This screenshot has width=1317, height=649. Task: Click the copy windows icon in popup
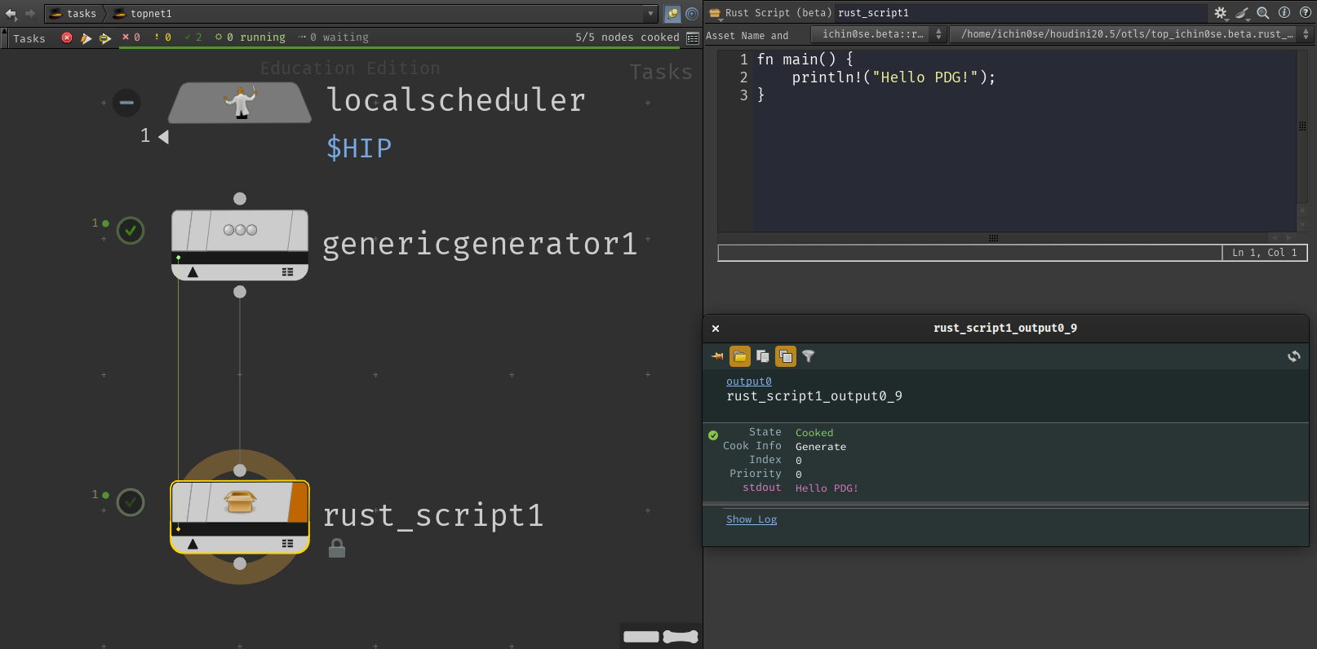coord(763,356)
